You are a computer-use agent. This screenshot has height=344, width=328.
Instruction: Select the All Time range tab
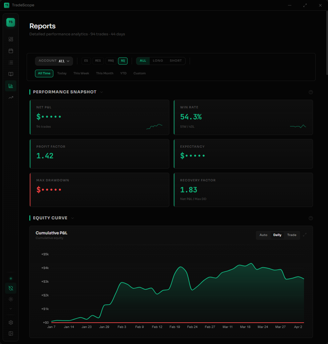pos(44,73)
